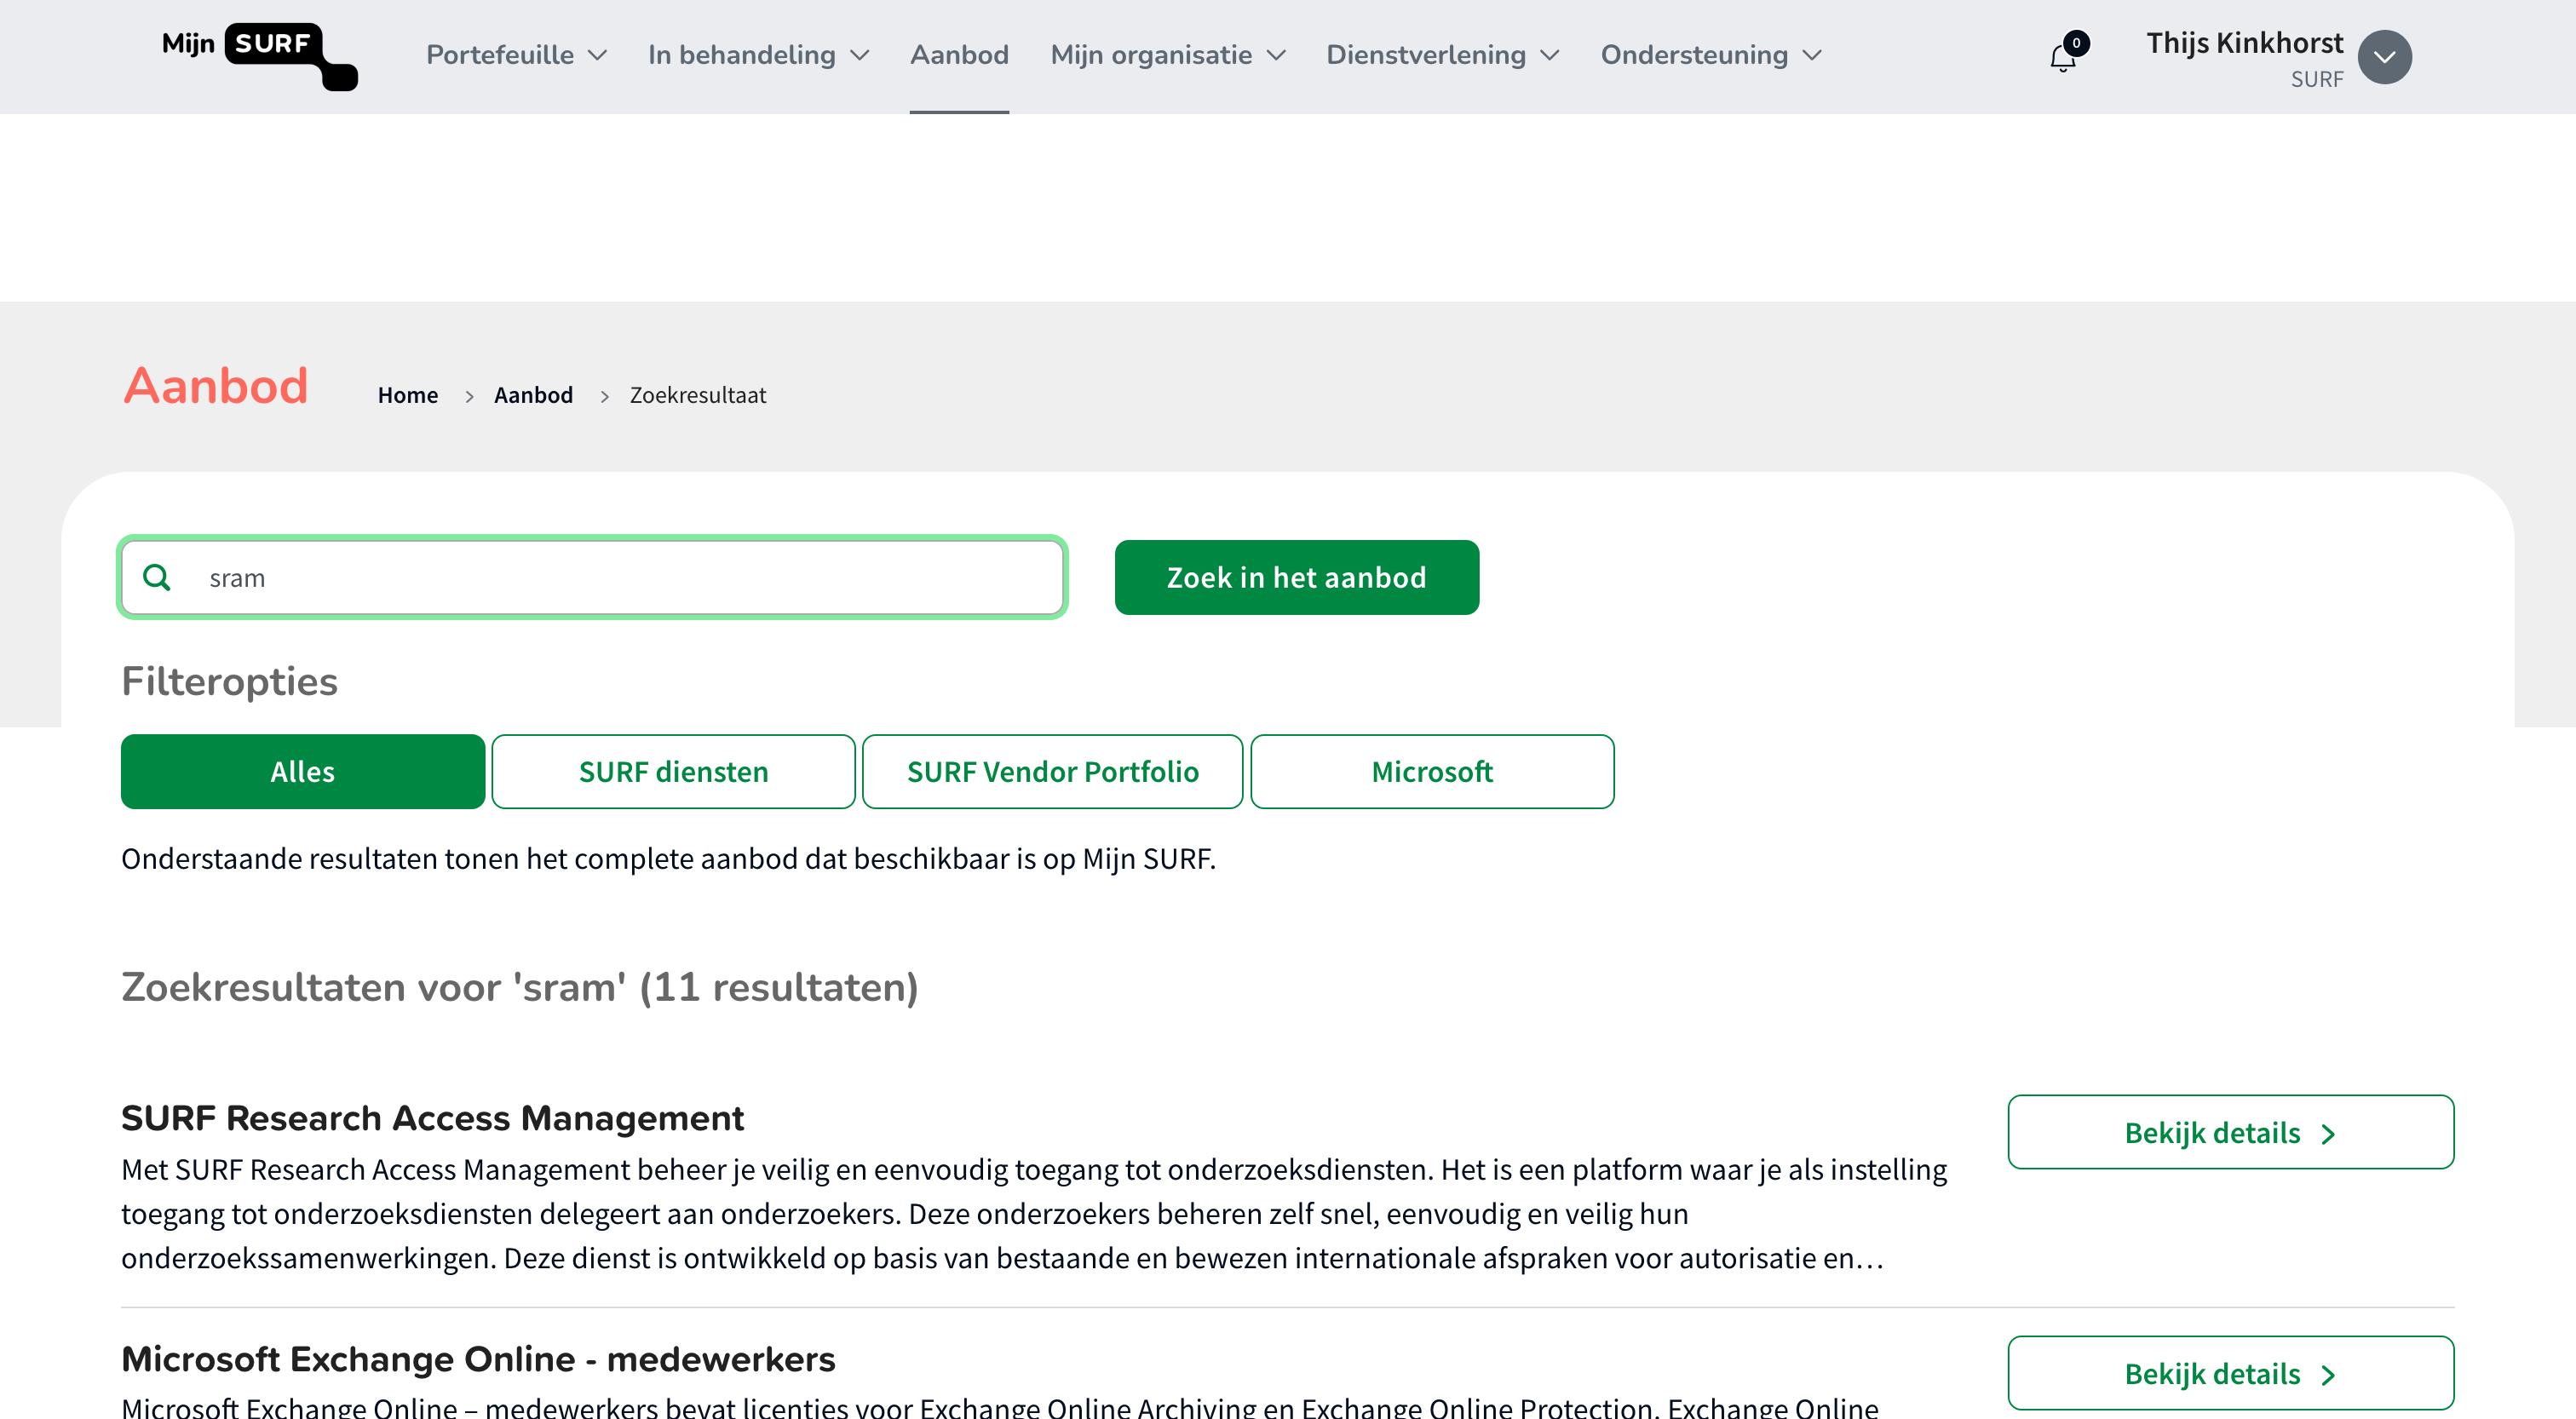Click the Thijs Kinkhorst user name

2244,43
